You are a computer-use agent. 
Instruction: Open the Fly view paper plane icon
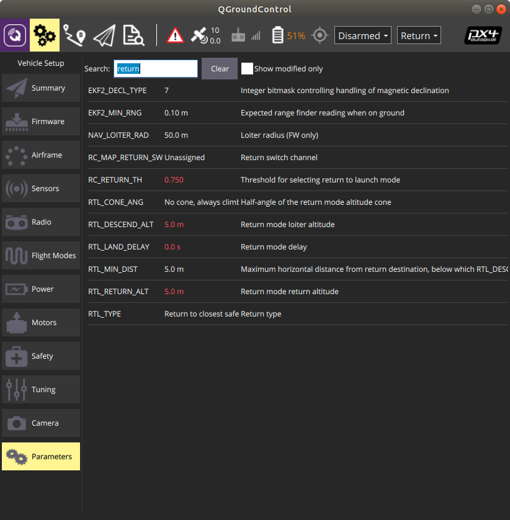104,35
